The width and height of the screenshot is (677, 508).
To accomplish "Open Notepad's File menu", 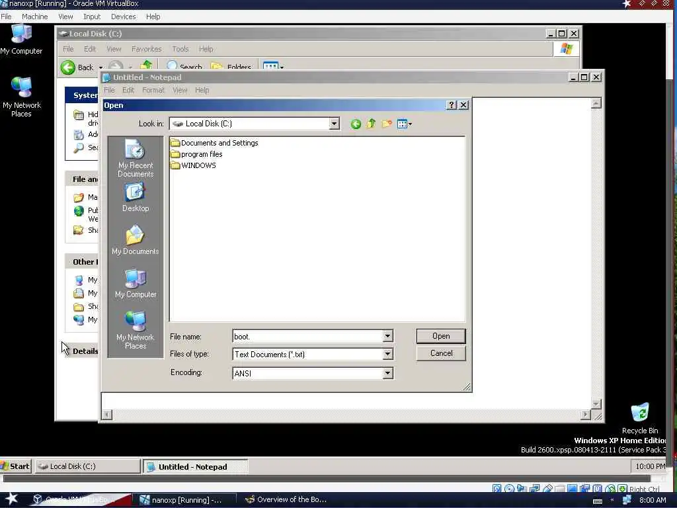I will (x=109, y=90).
